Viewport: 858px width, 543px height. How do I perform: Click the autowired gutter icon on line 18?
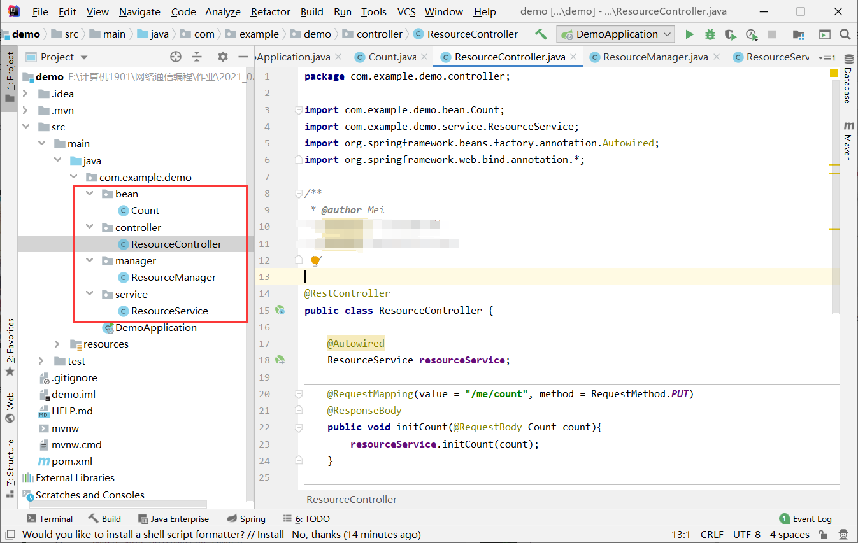point(280,360)
